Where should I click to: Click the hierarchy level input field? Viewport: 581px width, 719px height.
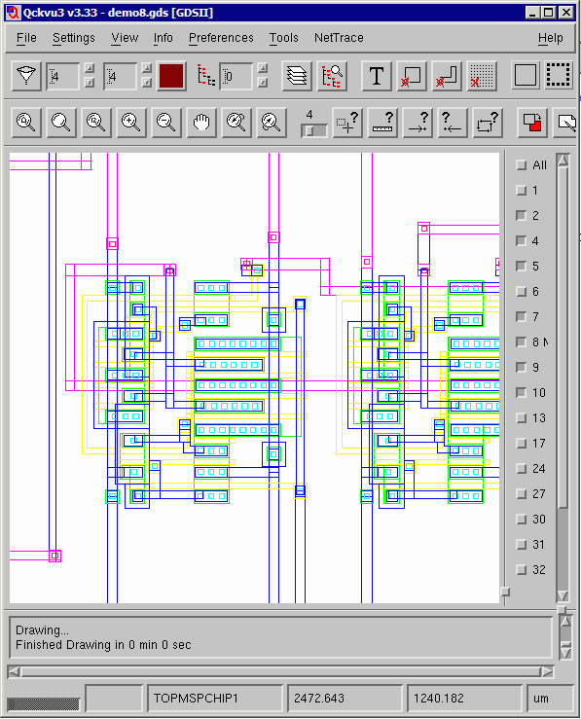tap(236, 76)
